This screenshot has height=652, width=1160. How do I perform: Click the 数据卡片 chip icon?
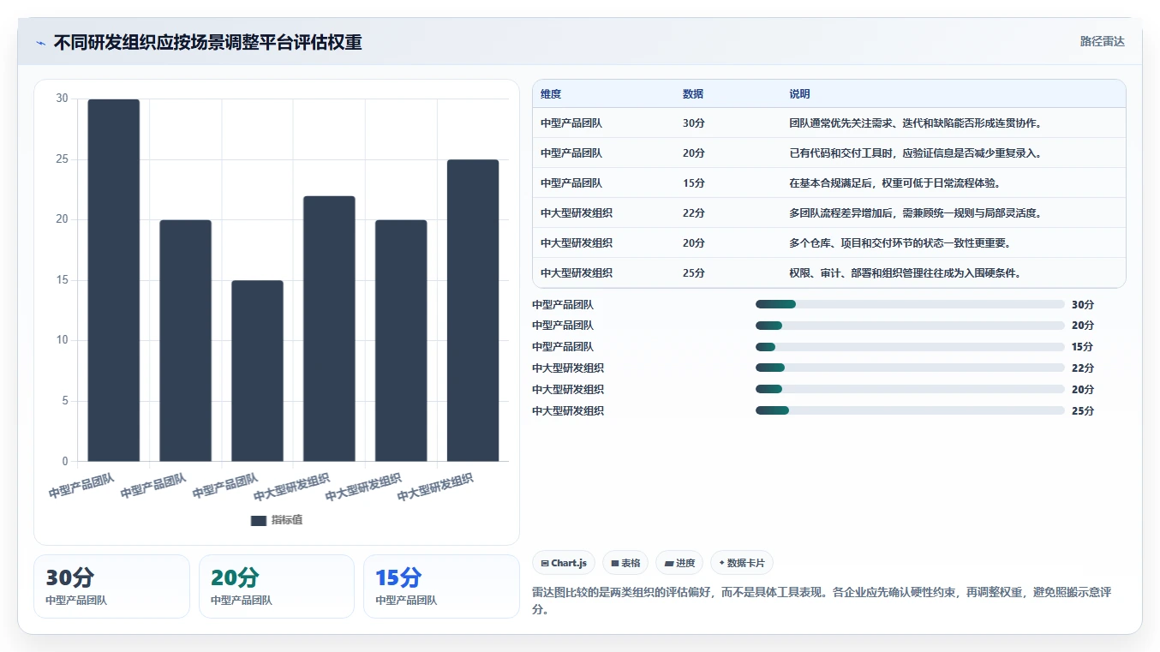click(722, 563)
